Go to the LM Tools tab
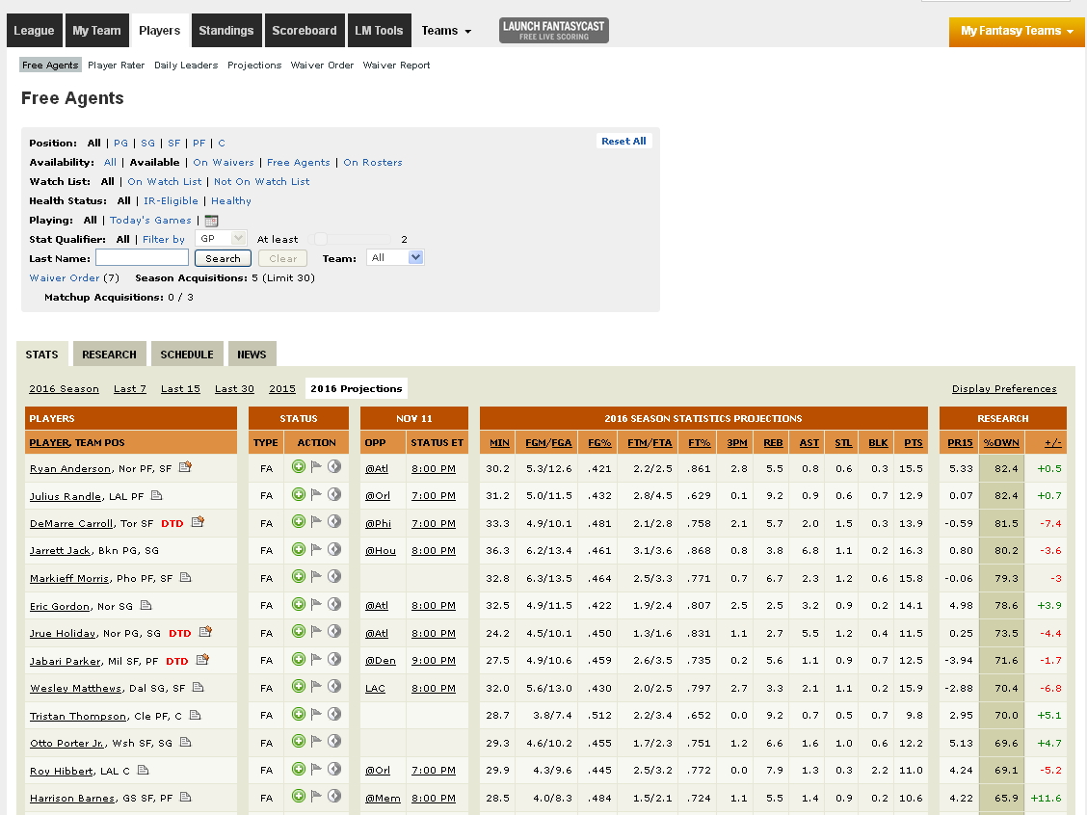1087x815 pixels. (380, 31)
